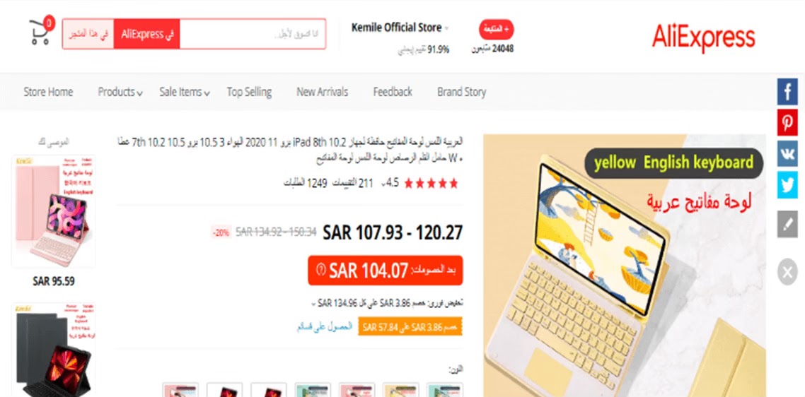805x397 pixels.
Task: Click the help icon beside SAR 104.07
Action: pos(321,271)
